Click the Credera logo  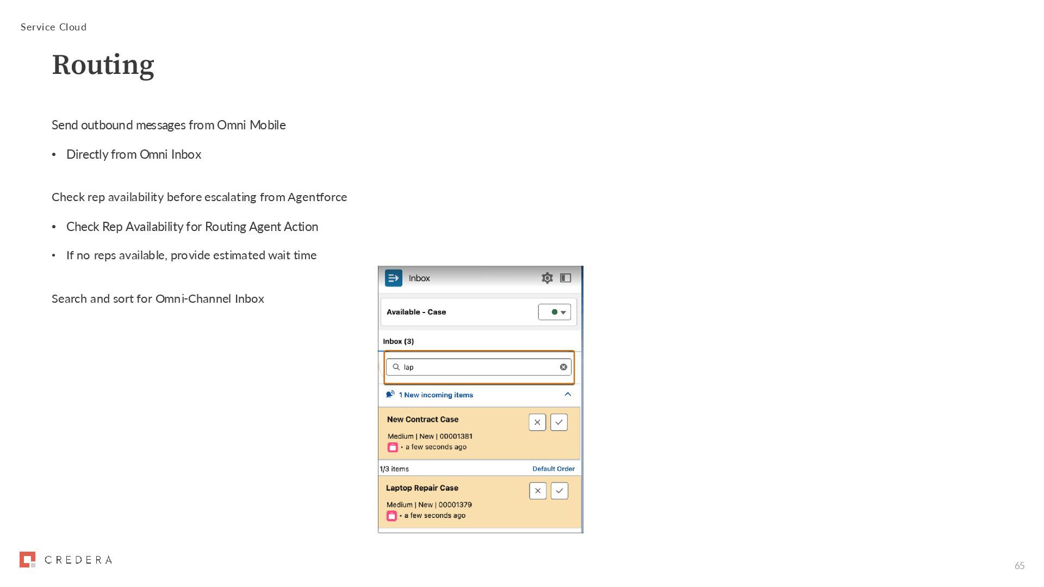66,560
